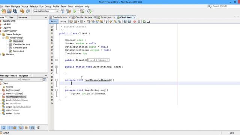Open the Output window button
240x135 pixels.
click(x=4, y=133)
